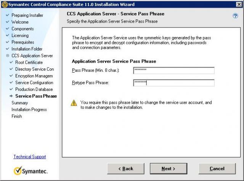Focus the Retype Pass Phrase field
The width and height of the screenshot is (244, 181).
[x=174, y=83]
